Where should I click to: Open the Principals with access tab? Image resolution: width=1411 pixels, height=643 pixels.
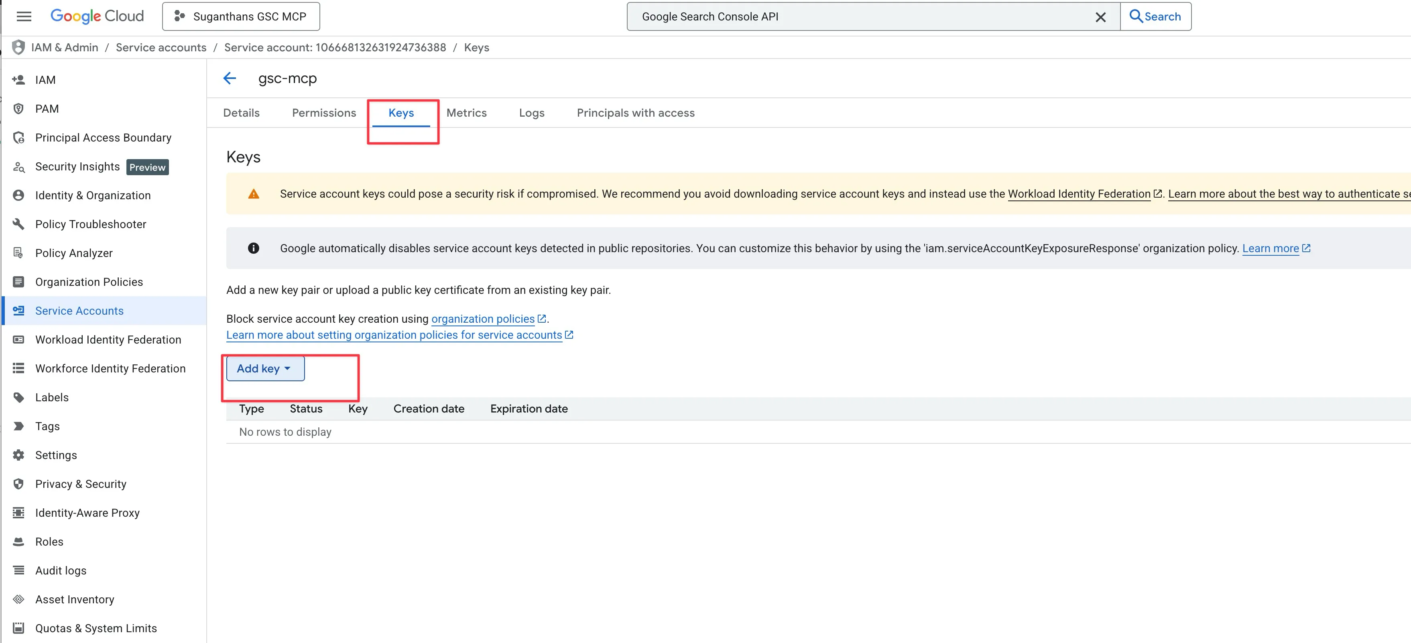pyautogui.click(x=635, y=113)
